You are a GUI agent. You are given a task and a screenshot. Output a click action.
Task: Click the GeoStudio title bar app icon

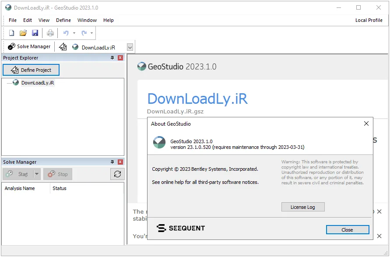pos(8,7)
